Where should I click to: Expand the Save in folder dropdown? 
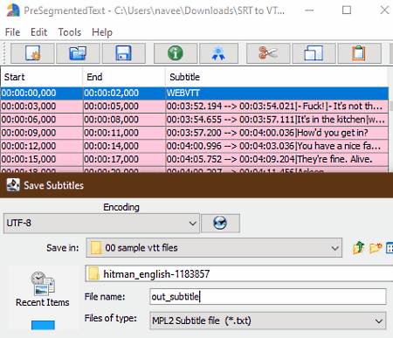coord(334,248)
